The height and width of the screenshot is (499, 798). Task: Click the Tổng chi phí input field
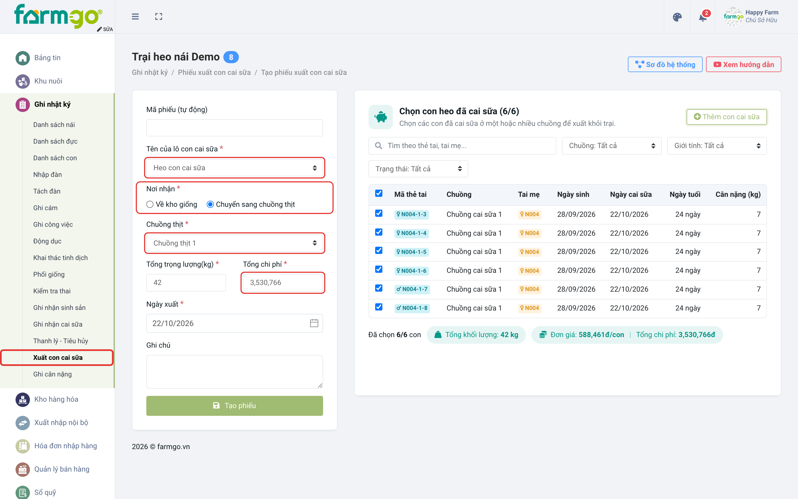click(283, 282)
